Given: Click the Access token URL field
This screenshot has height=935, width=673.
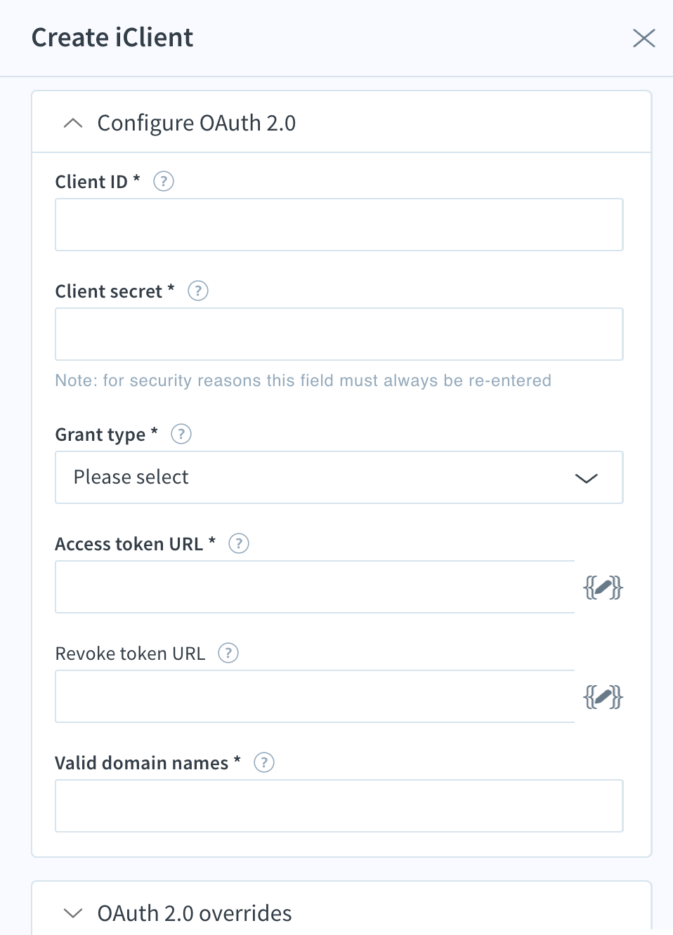Looking at the screenshot, I should pyautogui.click(x=315, y=587).
